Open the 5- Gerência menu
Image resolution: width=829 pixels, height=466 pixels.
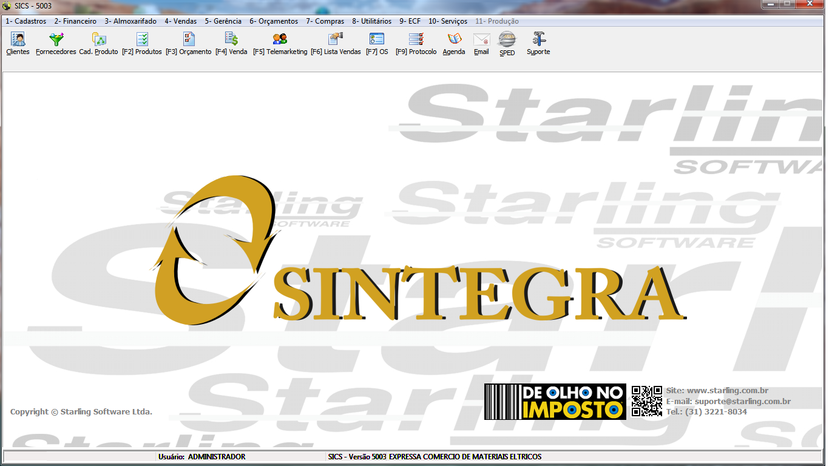pos(223,21)
